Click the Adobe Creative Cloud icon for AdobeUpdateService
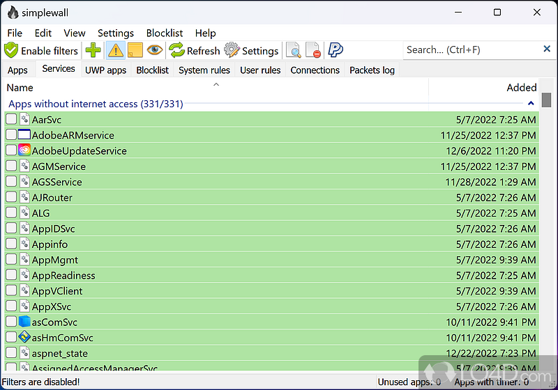 tap(24, 150)
